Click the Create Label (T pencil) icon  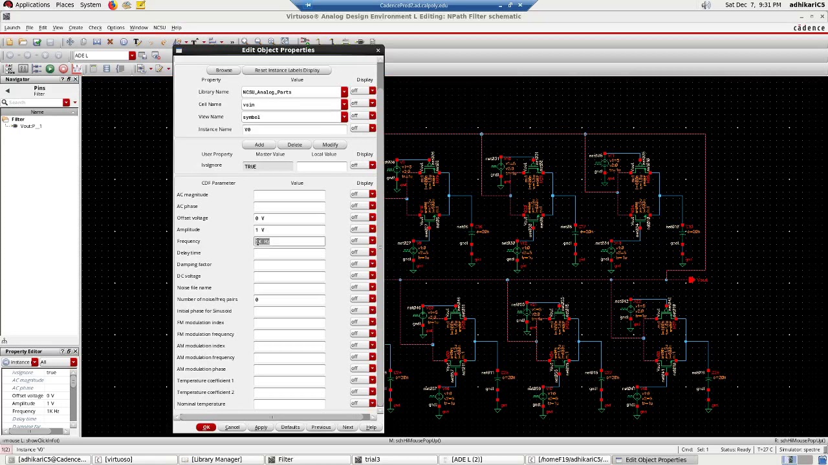coord(137,42)
